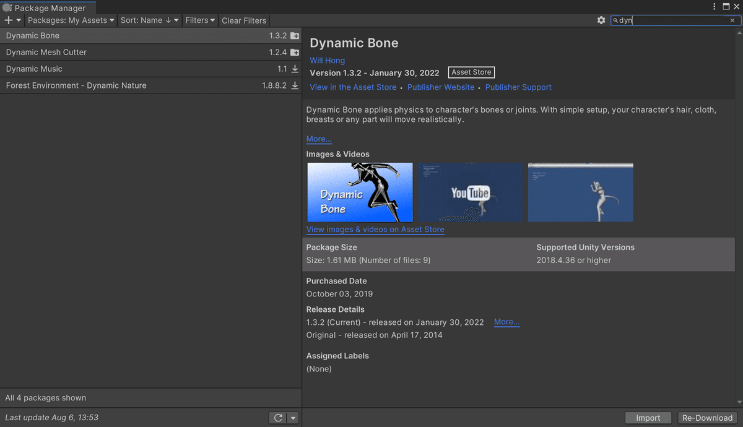Viewport: 743px width, 427px height.
Task: Click the imported folder icon beside Dynamic Bone
Action: tap(295, 35)
